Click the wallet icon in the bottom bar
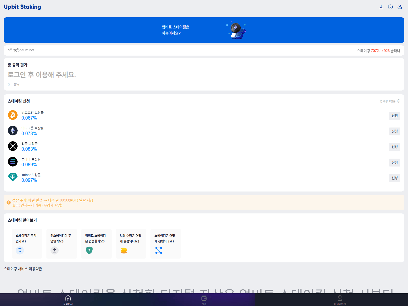Viewport: 408px width, 306px height. [x=204, y=298]
